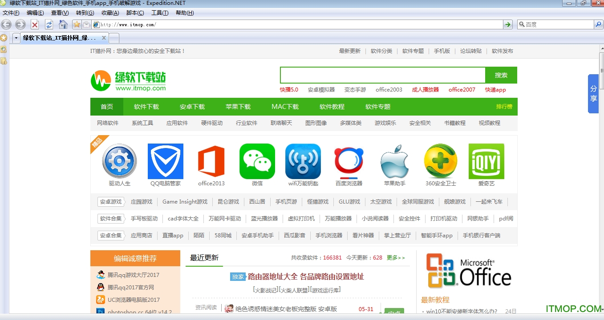Open the 脚本(C) menu
This screenshot has width=604, height=320.
pos(135,13)
